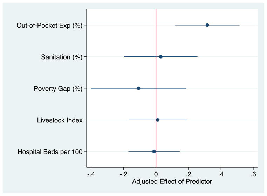Screen dimensions: 267x196
Task: Click the Poverty Gap confidence interval's left end
Action: click(x=91, y=88)
